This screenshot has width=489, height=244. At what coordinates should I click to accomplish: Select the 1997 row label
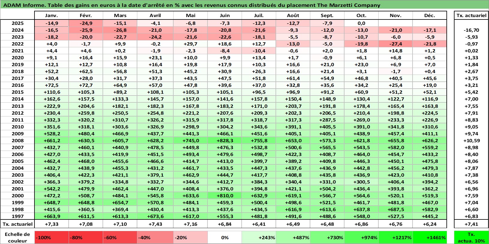17,216
